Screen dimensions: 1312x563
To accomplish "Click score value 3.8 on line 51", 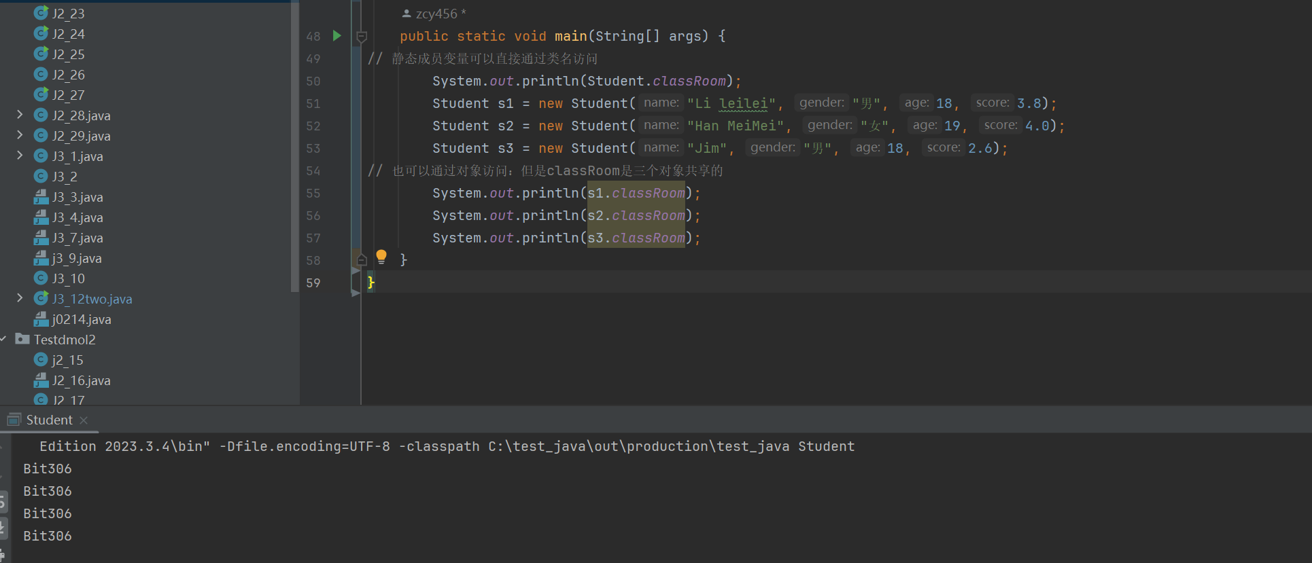I will [1029, 103].
